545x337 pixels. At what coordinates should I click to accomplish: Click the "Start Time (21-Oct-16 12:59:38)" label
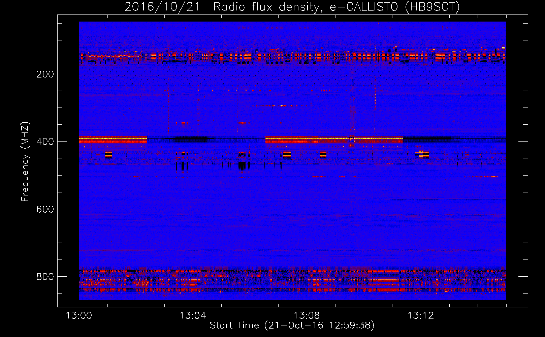[x=292, y=326]
